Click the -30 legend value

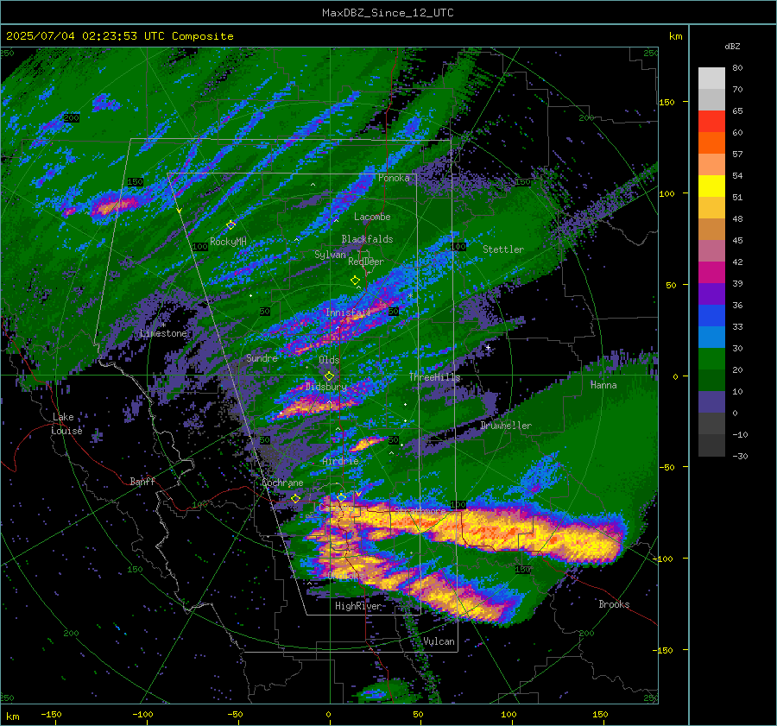(x=740, y=456)
